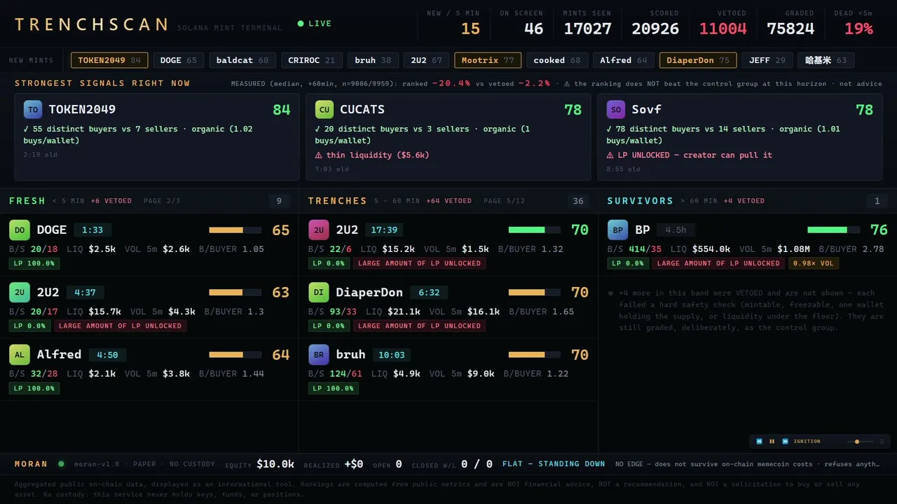
Task: Skip to the previous track in mini player
Action: coord(760,442)
